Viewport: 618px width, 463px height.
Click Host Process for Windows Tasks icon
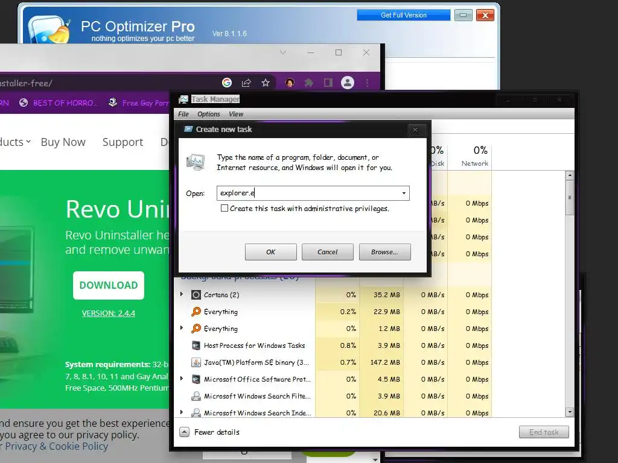coord(196,345)
